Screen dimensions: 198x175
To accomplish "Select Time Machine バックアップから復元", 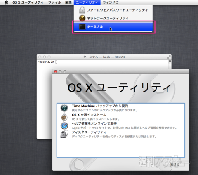I will (121, 108).
